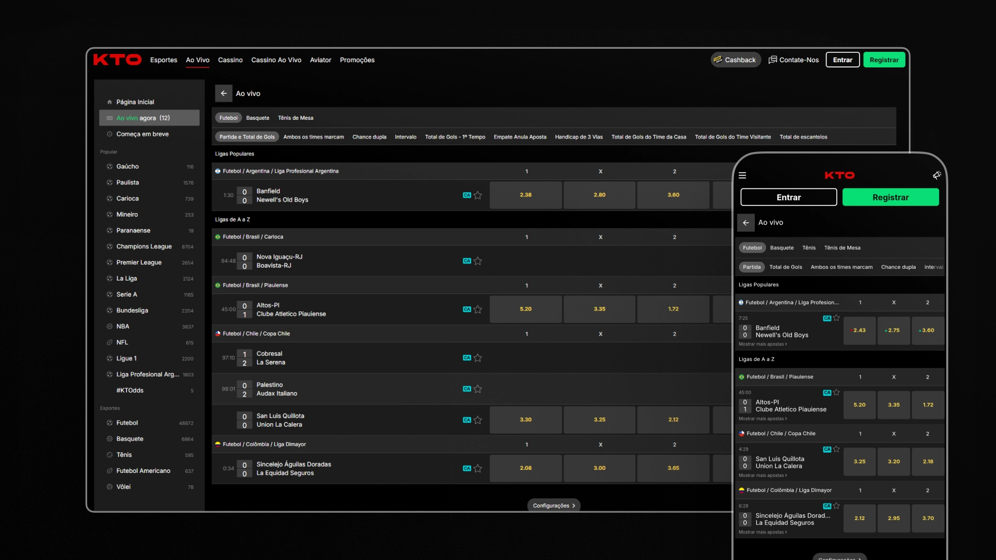
Task: Expand desktop Configurações panel
Action: click(x=554, y=506)
